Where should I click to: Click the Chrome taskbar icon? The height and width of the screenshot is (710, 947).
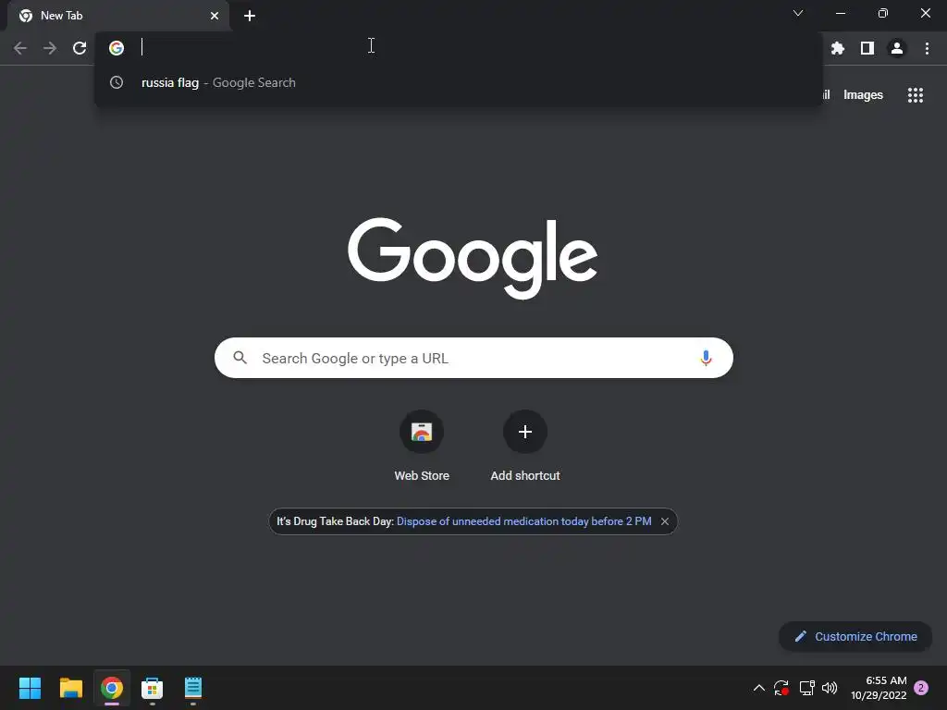click(112, 688)
